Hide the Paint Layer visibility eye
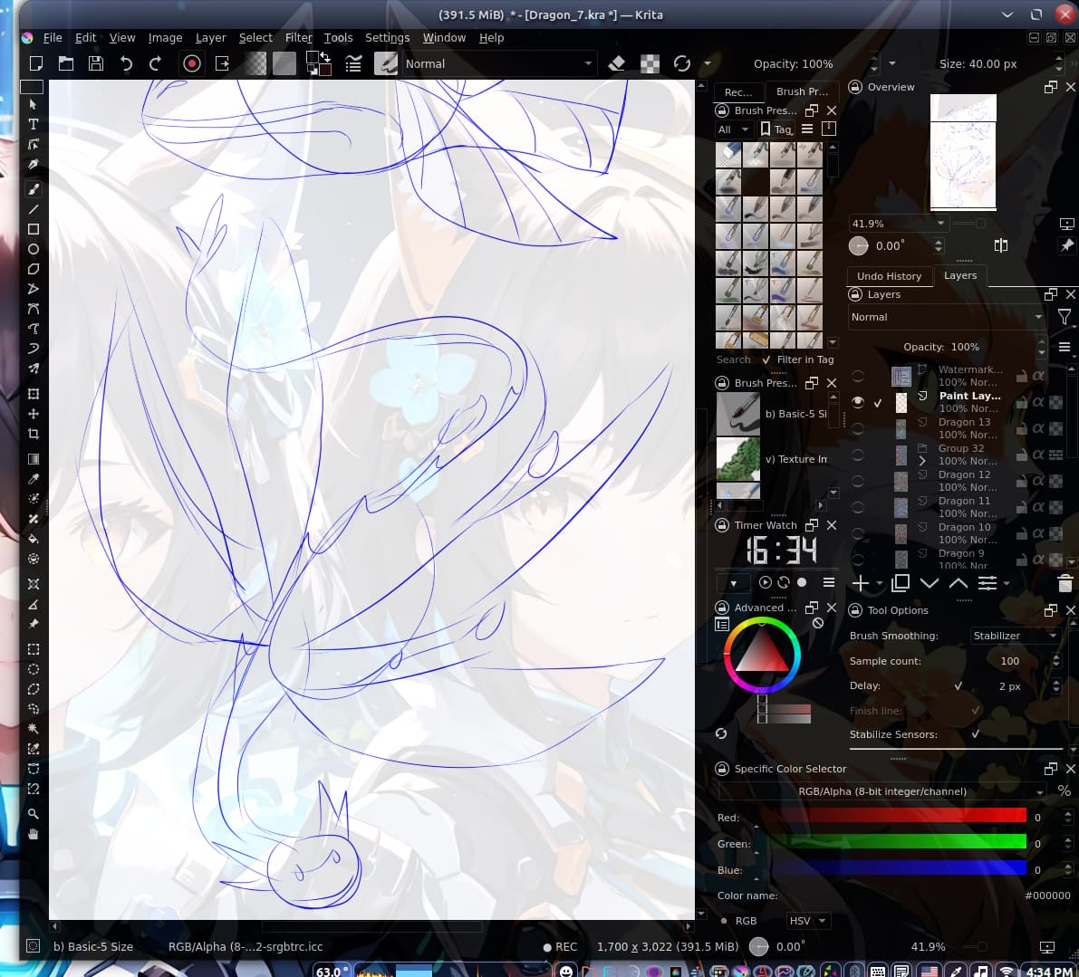Viewport: 1079px width, 977px height. click(x=857, y=402)
